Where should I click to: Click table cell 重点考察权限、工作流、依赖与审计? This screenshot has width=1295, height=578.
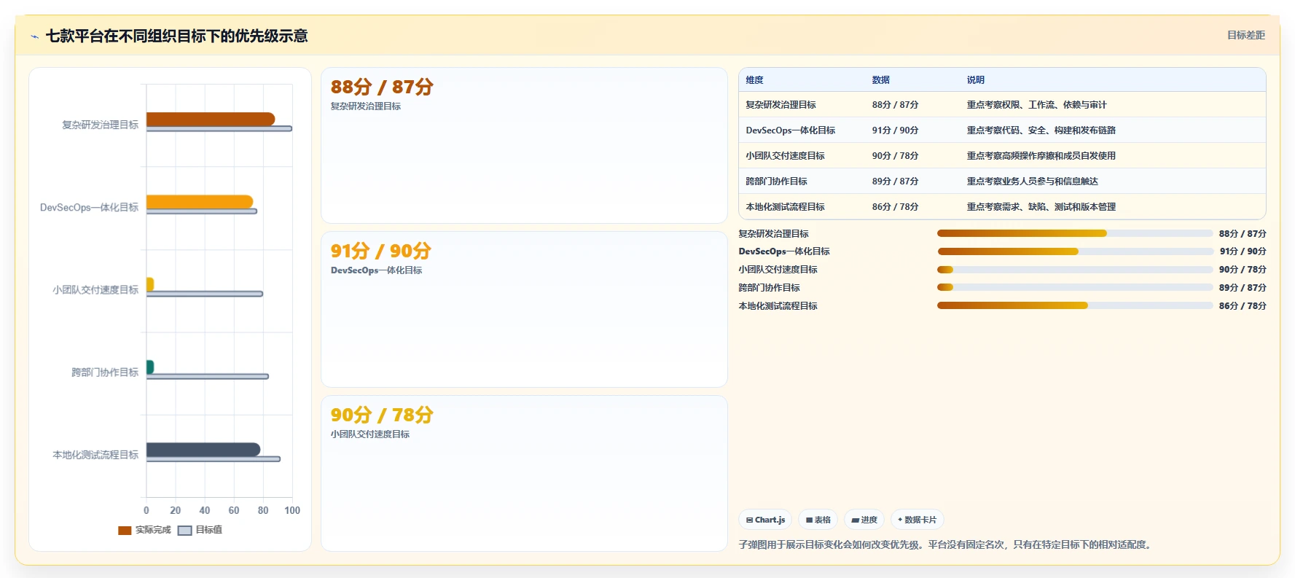1036,105
